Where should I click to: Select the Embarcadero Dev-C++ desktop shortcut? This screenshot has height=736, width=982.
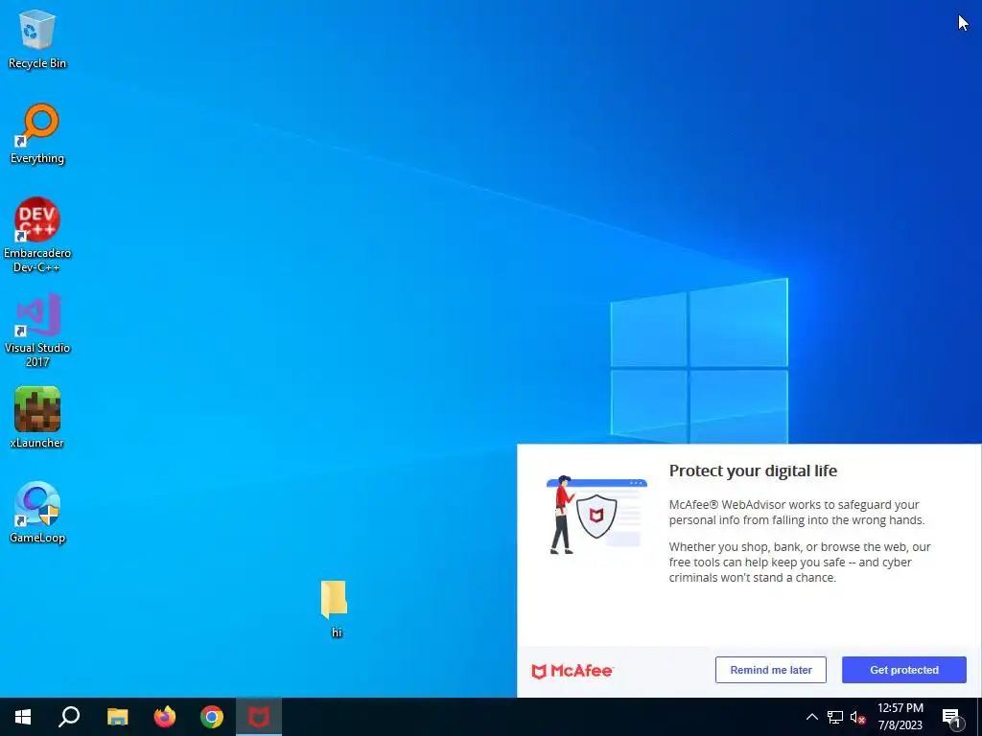coord(37,236)
